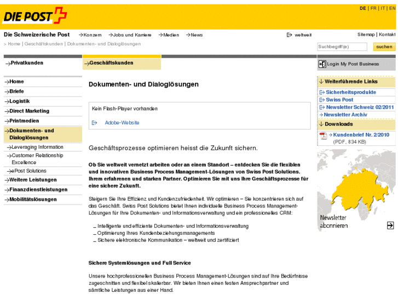Select the Privatkunden tab
This screenshot has height=299, width=398.
43,63
